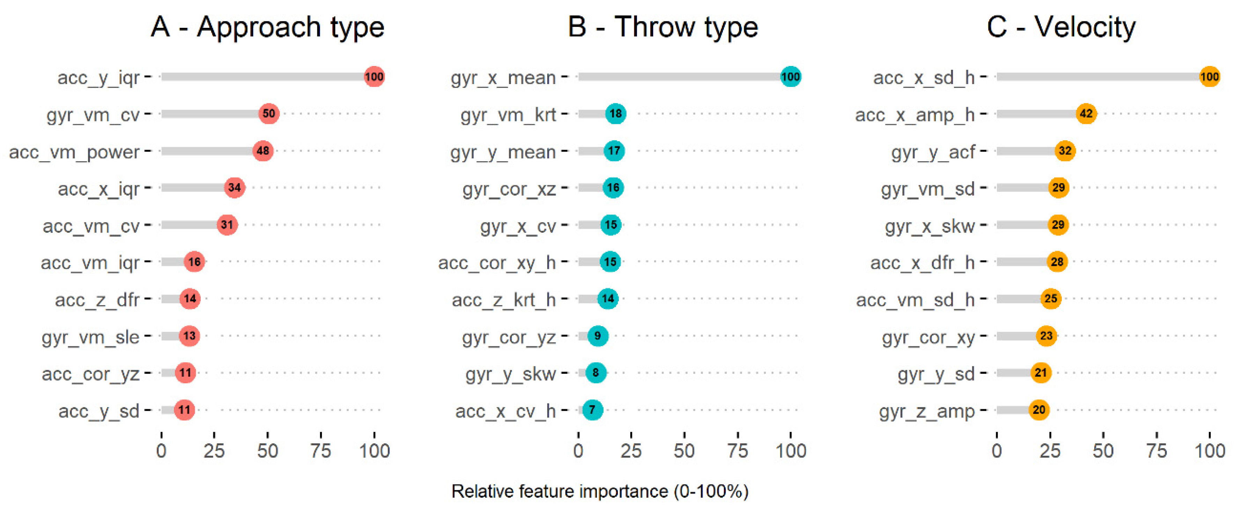Click the "C - Velocity" panel title
Image resolution: width=1237 pixels, height=512 pixels.
[1061, 27]
